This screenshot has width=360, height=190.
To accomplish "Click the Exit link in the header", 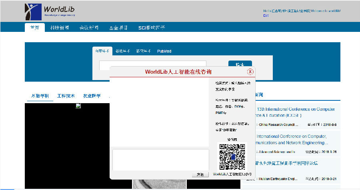I will point(266,16).
